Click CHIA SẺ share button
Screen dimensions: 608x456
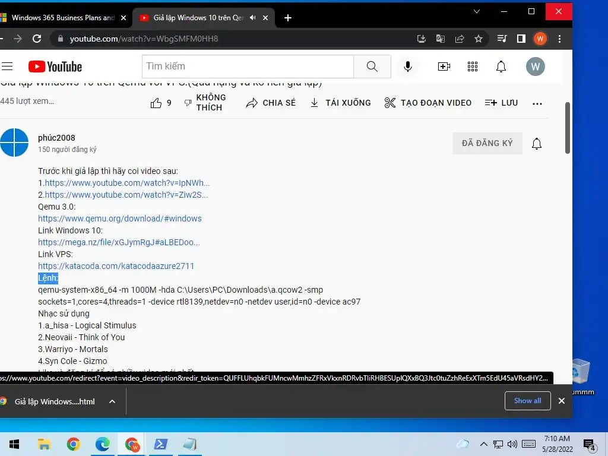coord(271,103)
